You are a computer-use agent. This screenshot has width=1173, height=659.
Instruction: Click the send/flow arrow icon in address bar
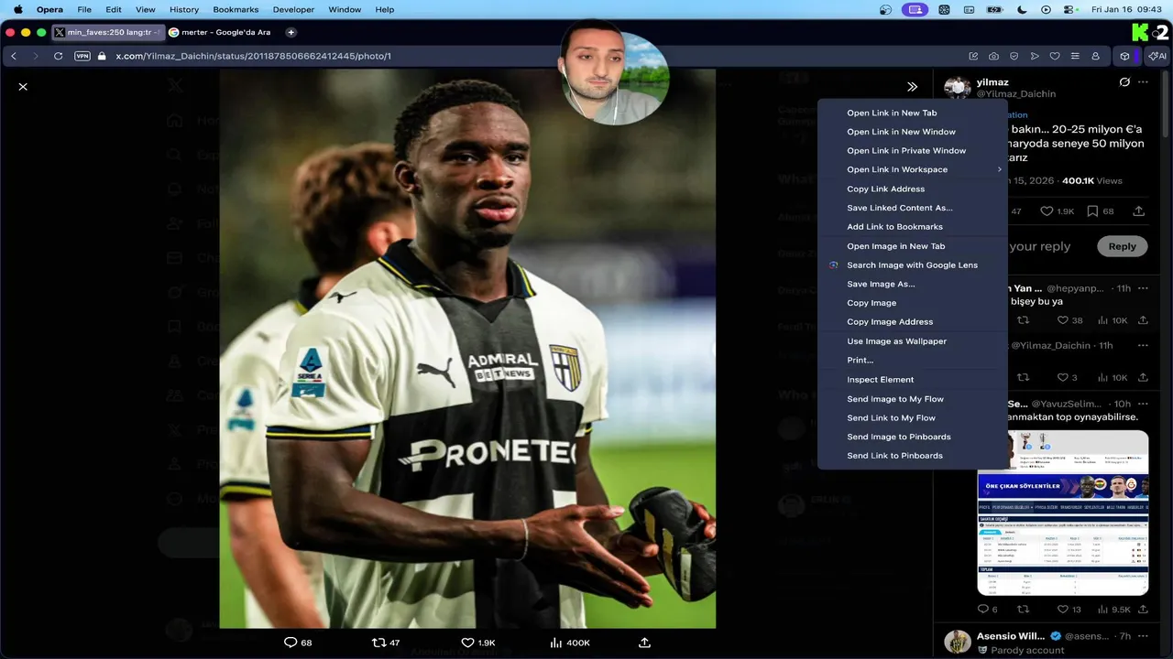(x=1035, y=56)
